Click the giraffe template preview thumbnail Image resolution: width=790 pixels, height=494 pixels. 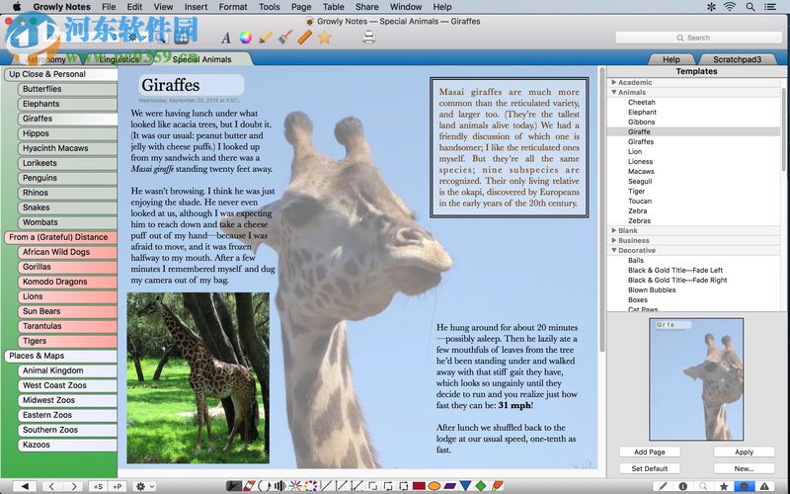[696, 379]
